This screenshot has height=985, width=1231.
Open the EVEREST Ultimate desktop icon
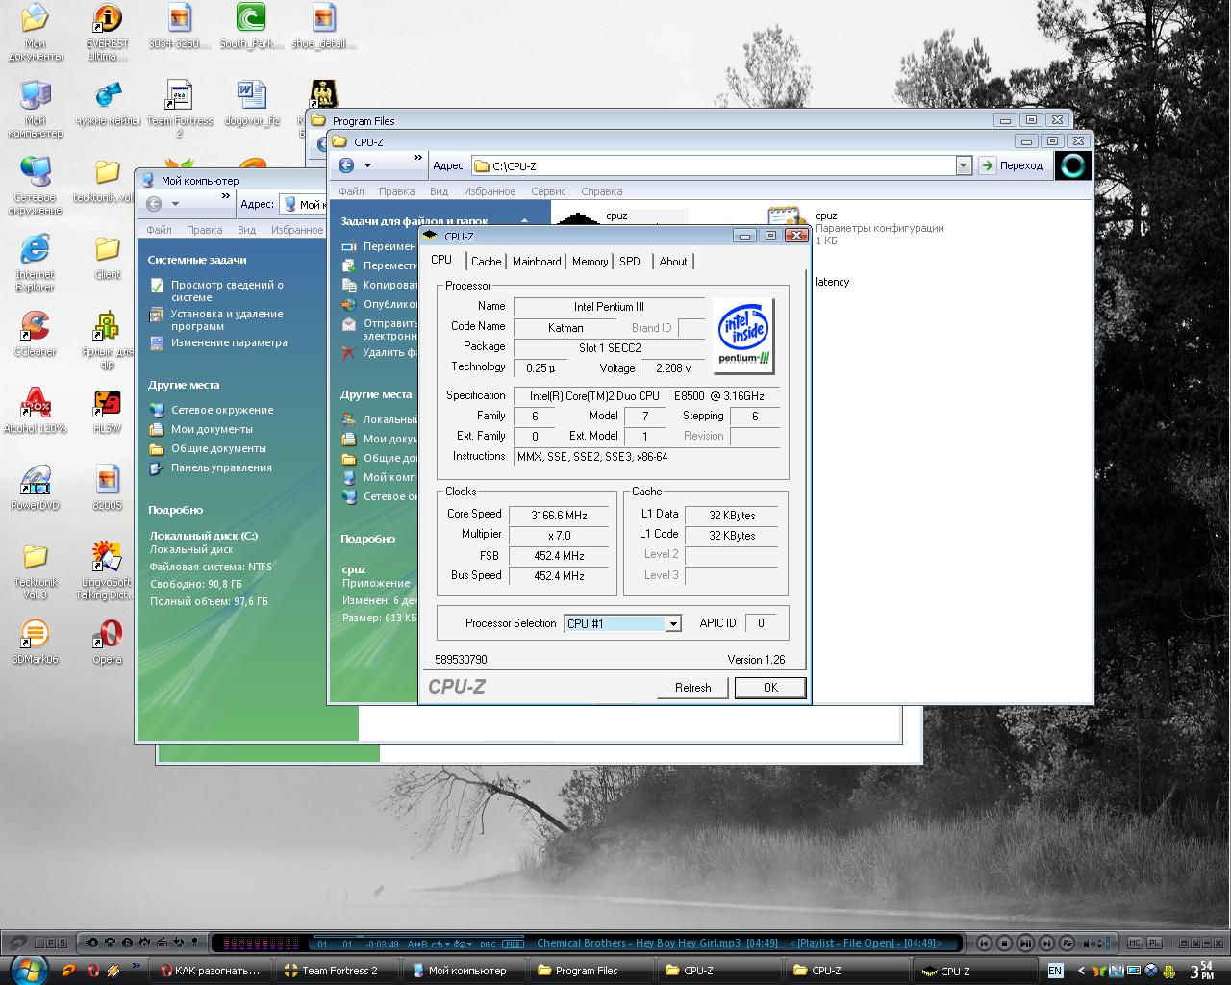(x=108, y=19)
